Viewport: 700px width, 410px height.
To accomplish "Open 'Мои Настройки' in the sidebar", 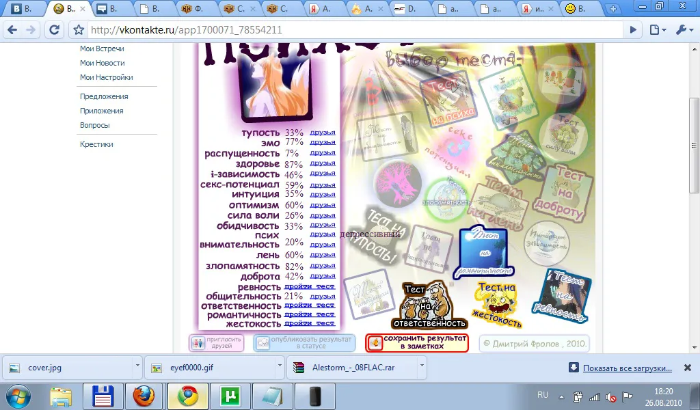I will [106, 77].
